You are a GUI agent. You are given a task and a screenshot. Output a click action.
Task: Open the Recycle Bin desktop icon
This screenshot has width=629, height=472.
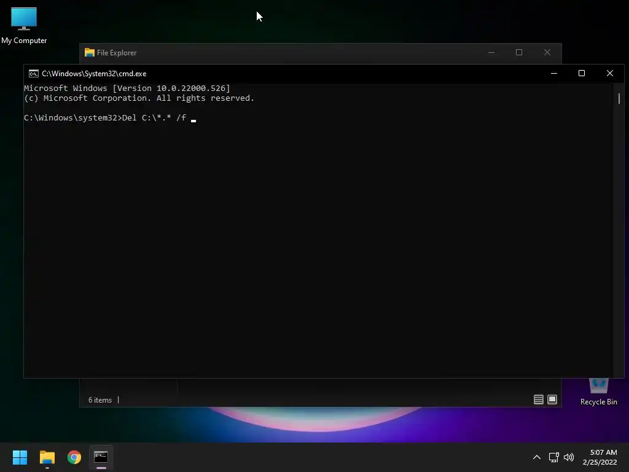point(598,392)
